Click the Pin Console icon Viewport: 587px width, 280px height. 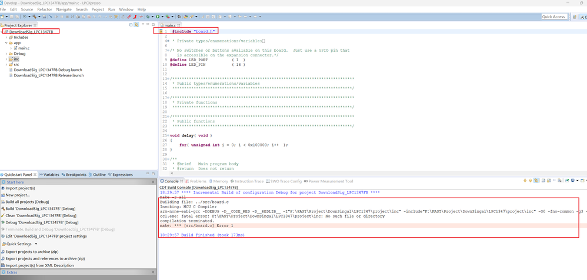pyautogui.click(x=567, y=181)
